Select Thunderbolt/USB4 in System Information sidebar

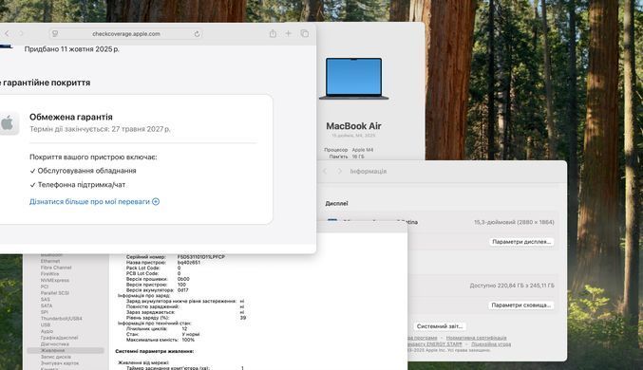(x=61, y=319)
